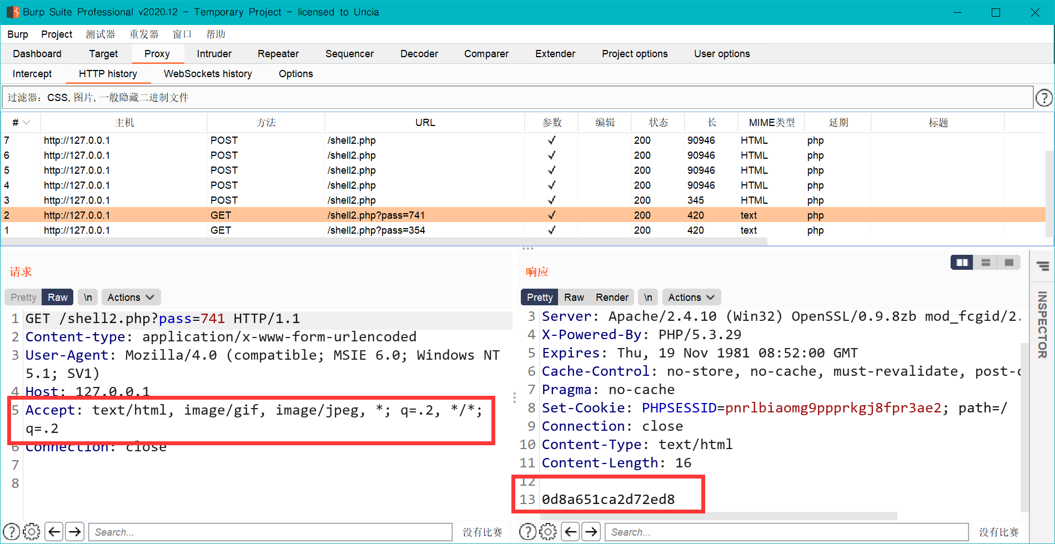Open the filter help question mark icon
The width and height of the screenshot is (1055, 544).
click(x=1044, y=98)
